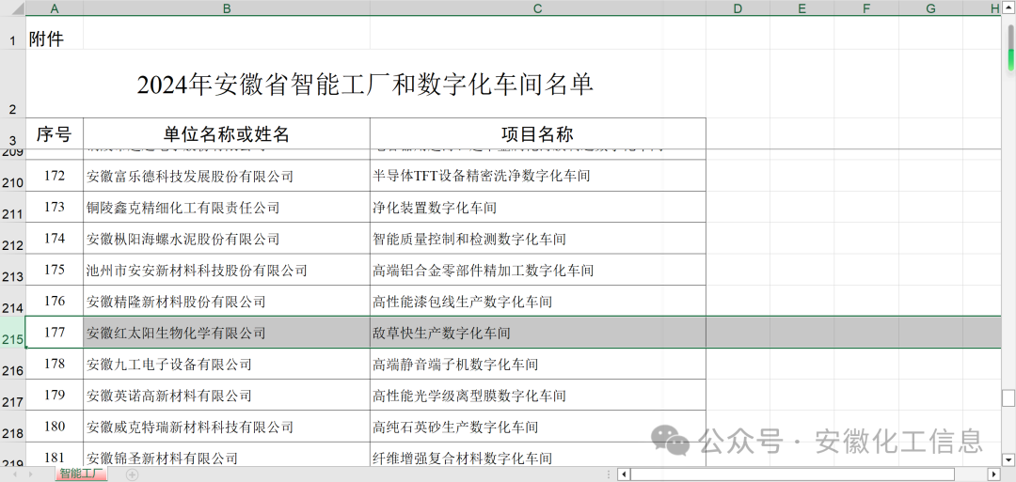Screen dimensions: 1016x482
Task: Click cell with number 175
Action: pyautogui.click(x=55, y=270)
